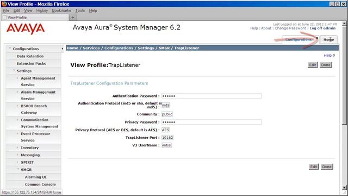348x196 pixels.
Task: Expand the SPIRIT node
Action: click(x=17, y=162)
